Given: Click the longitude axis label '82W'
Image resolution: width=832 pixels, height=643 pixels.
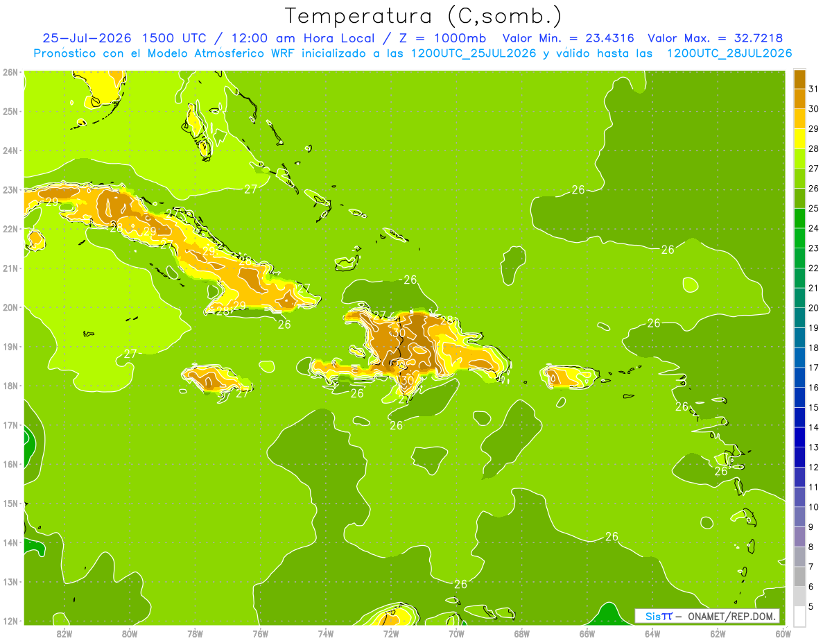Looking at the screenshot, I should point(64,633).
